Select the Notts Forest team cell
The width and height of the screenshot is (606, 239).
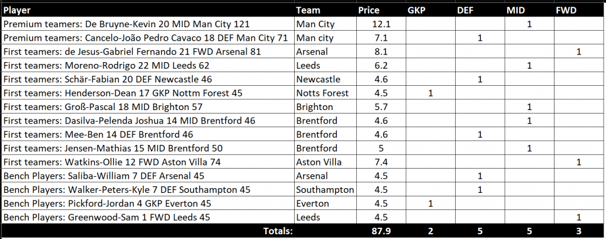point(325,93)
